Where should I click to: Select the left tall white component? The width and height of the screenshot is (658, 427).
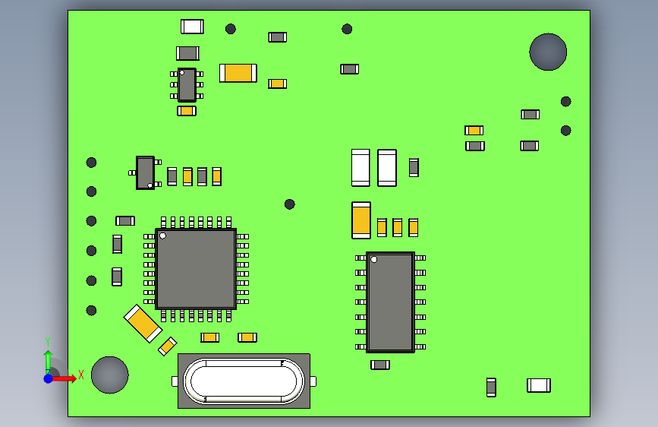tap(360, 168)
